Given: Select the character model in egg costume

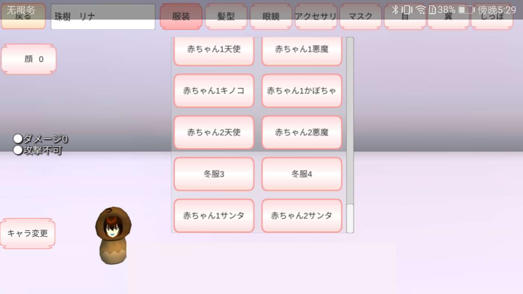Looking at the screenshot, I should [x=113, y=235].
